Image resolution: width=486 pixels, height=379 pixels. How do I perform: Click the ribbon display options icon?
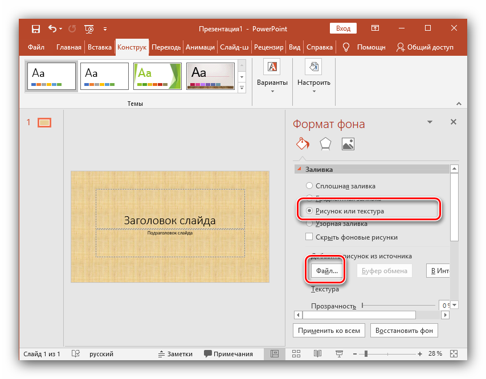375,28
